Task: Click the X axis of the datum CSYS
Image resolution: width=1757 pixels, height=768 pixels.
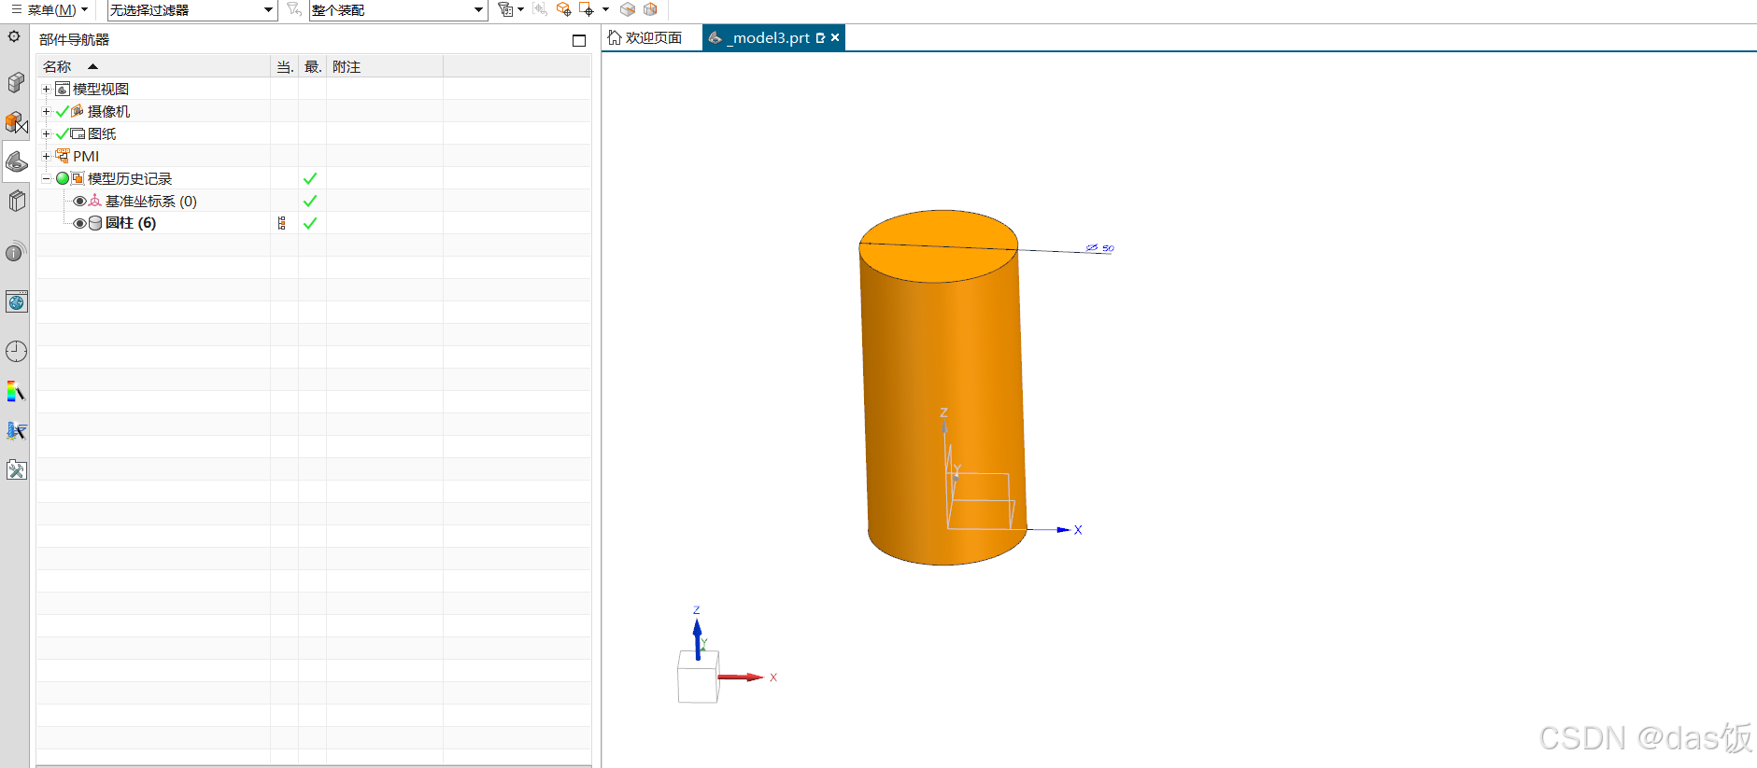Action: [1051, 529]
